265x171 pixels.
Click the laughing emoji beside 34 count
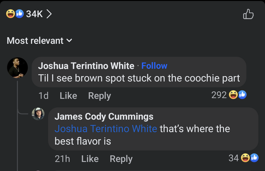pyautogui.click(x=246, y=158)
